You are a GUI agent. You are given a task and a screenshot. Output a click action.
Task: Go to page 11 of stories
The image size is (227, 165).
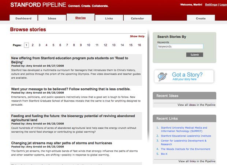click(97, 45)
